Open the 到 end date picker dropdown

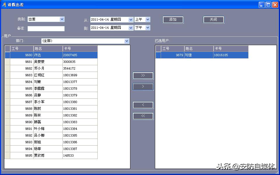[131, 28]
